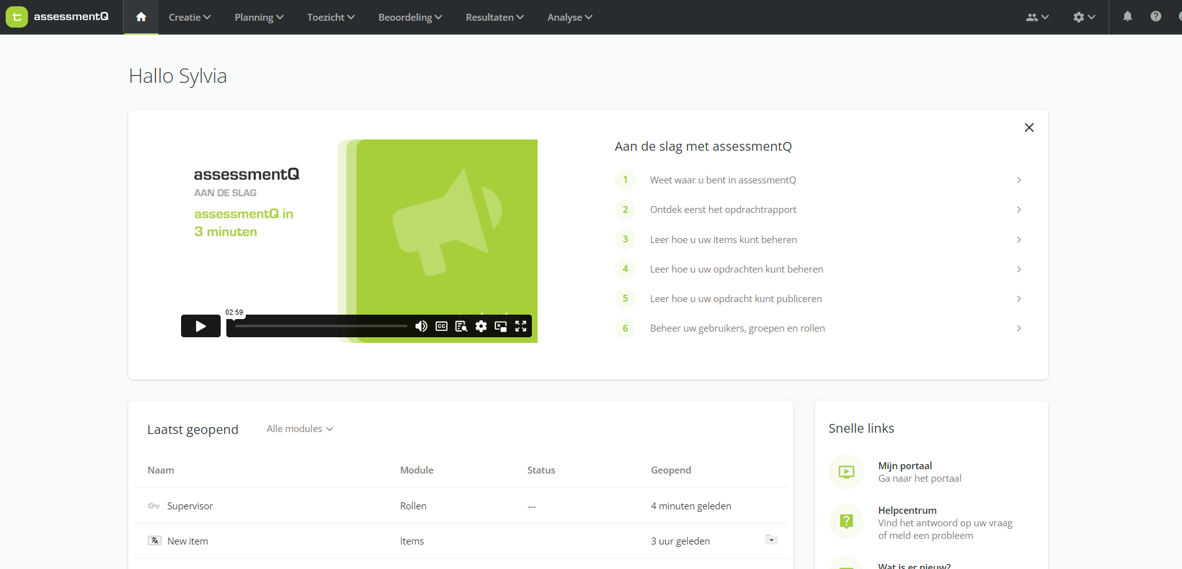This screenshot has width=1182, height=569.
Task: Sort by the Module column header
Action: (417, 470)
